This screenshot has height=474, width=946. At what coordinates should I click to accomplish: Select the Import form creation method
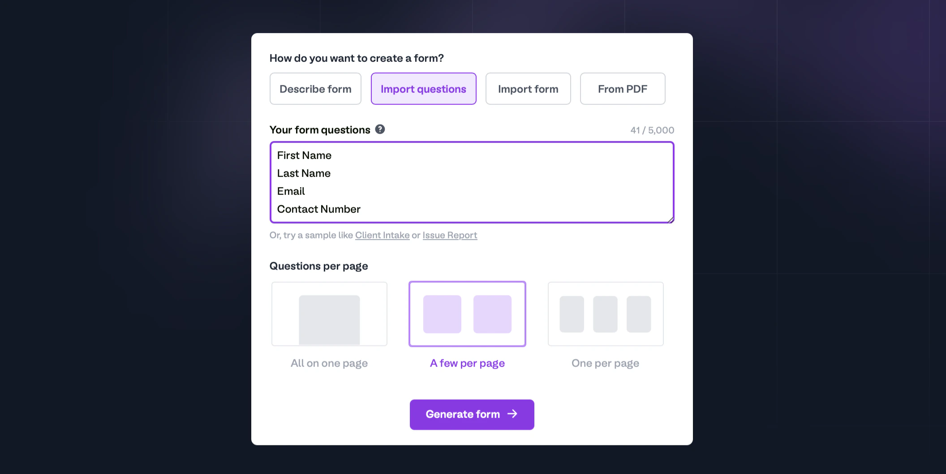tap(528, 89)
